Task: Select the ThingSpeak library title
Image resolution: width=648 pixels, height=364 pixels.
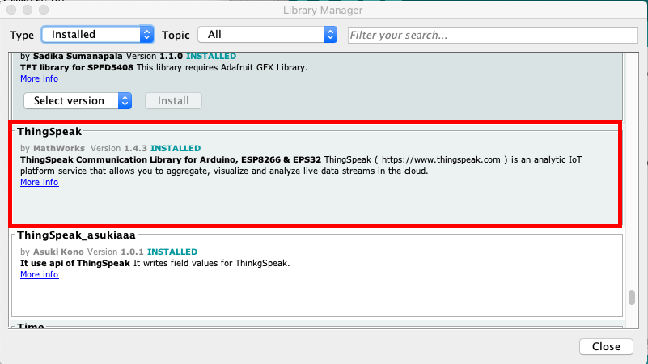Action: (x=49, y=131)
